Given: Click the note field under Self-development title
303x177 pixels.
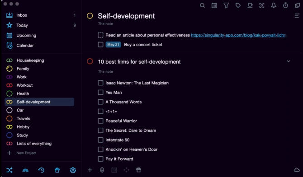Looking at the screenshot, I should click(x=105, y=24).
